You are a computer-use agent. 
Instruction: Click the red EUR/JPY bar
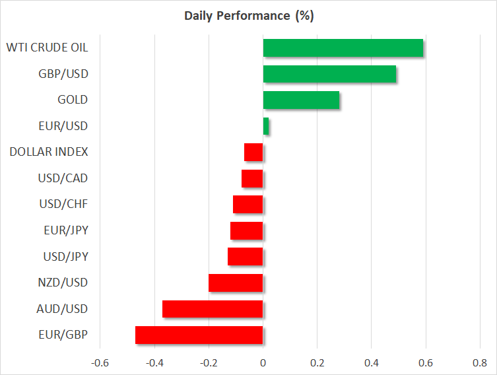click(x=247, y=230)
